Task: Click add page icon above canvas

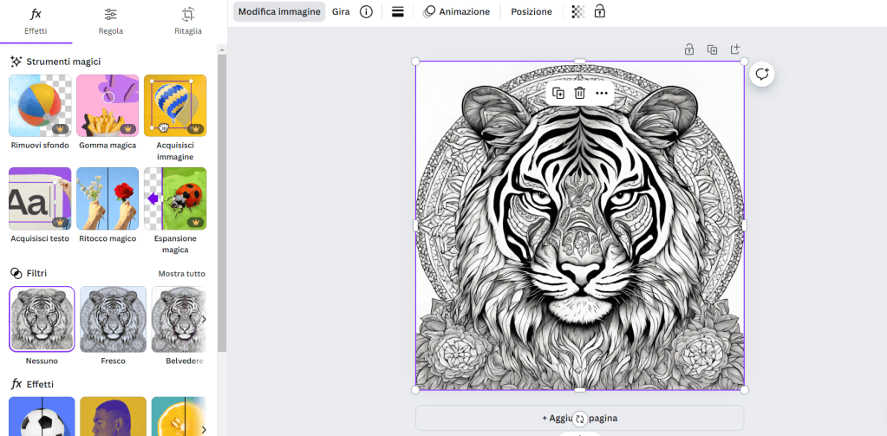Action: (x=735, y=49)
